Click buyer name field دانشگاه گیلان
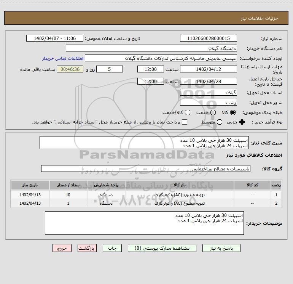 pyautogui.click(x=151, y=48)
